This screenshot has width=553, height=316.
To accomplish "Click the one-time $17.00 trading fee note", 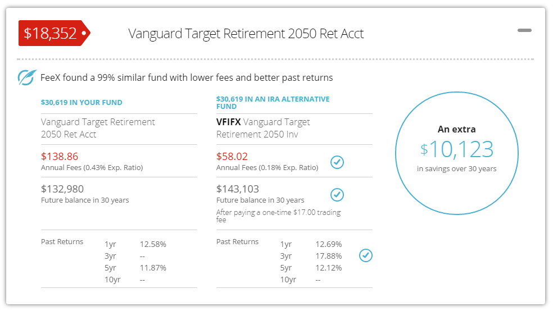I will (278, 216).
